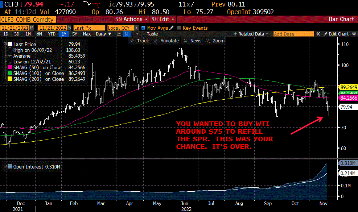Click the mini intraday sparkline chart
Image resolution: width=358 pixels, height=212 pixels.
pos(91,4)
